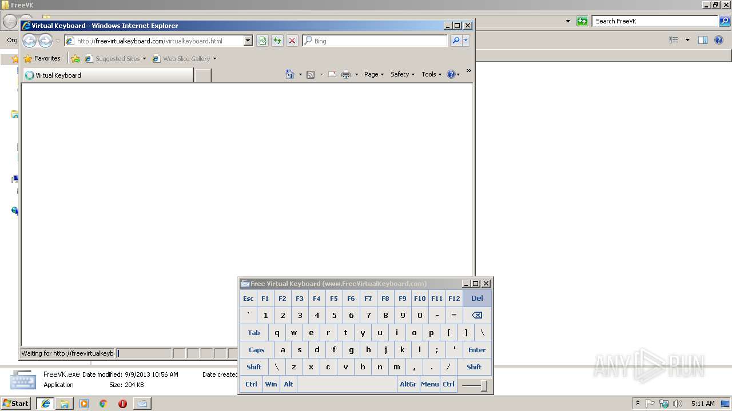Expand Explorer address bar history dropdown
The width and height of the screenshot is (732, 411).
(568, 21)
